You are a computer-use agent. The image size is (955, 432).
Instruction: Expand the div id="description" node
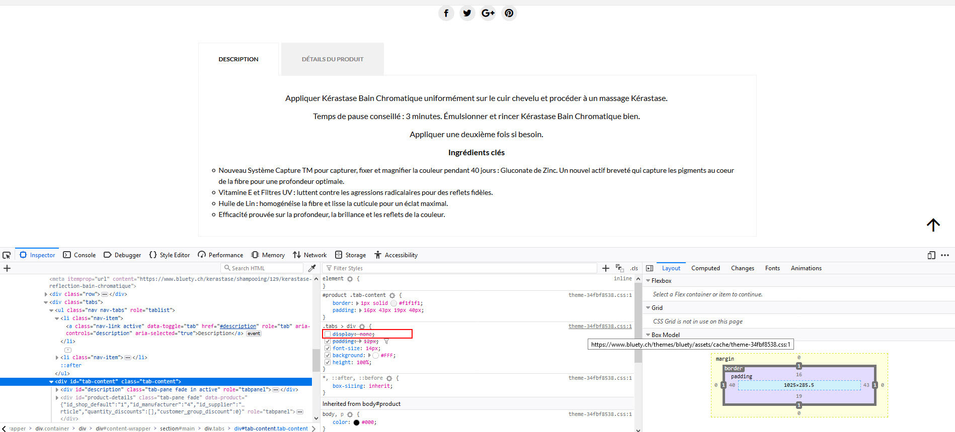57,390
